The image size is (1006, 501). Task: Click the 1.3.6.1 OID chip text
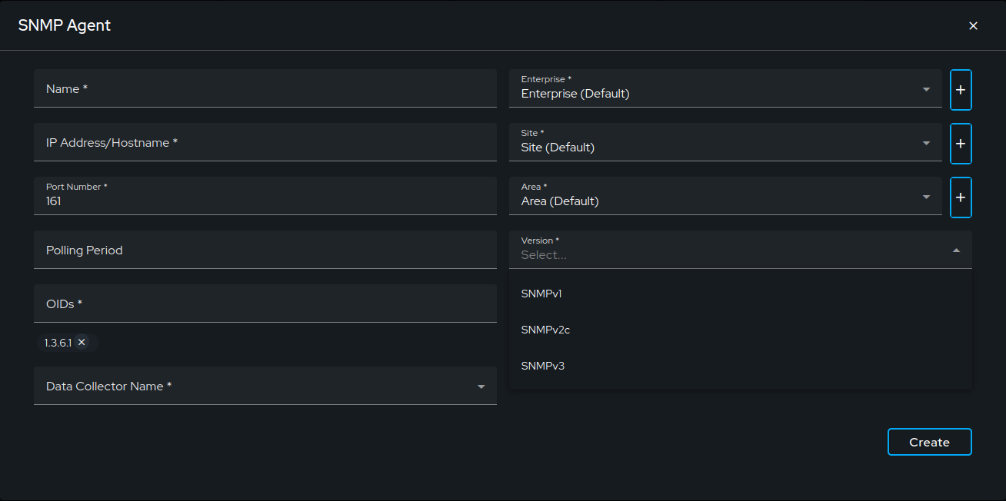(58, 343)
